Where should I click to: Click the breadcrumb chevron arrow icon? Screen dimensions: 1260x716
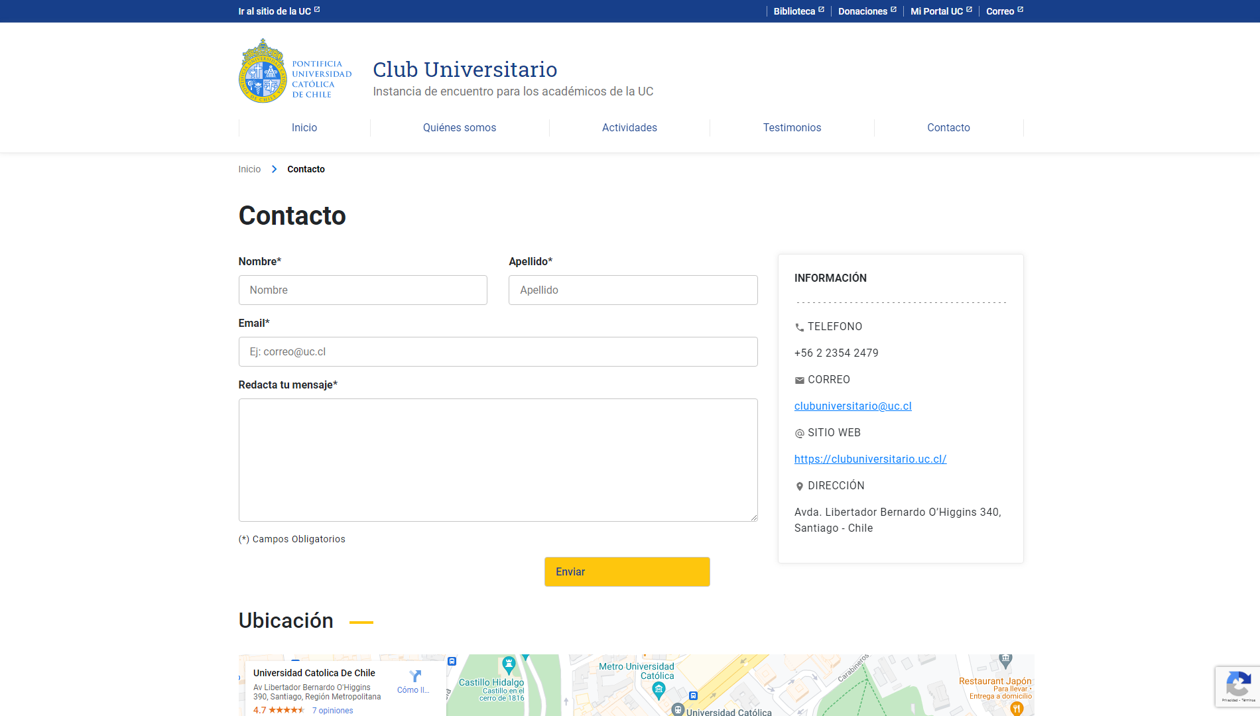[x=274, y=169]
